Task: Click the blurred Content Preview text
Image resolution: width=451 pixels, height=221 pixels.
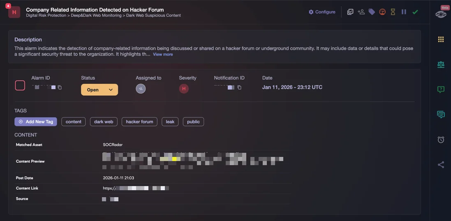Action: (x=193, y=161)
